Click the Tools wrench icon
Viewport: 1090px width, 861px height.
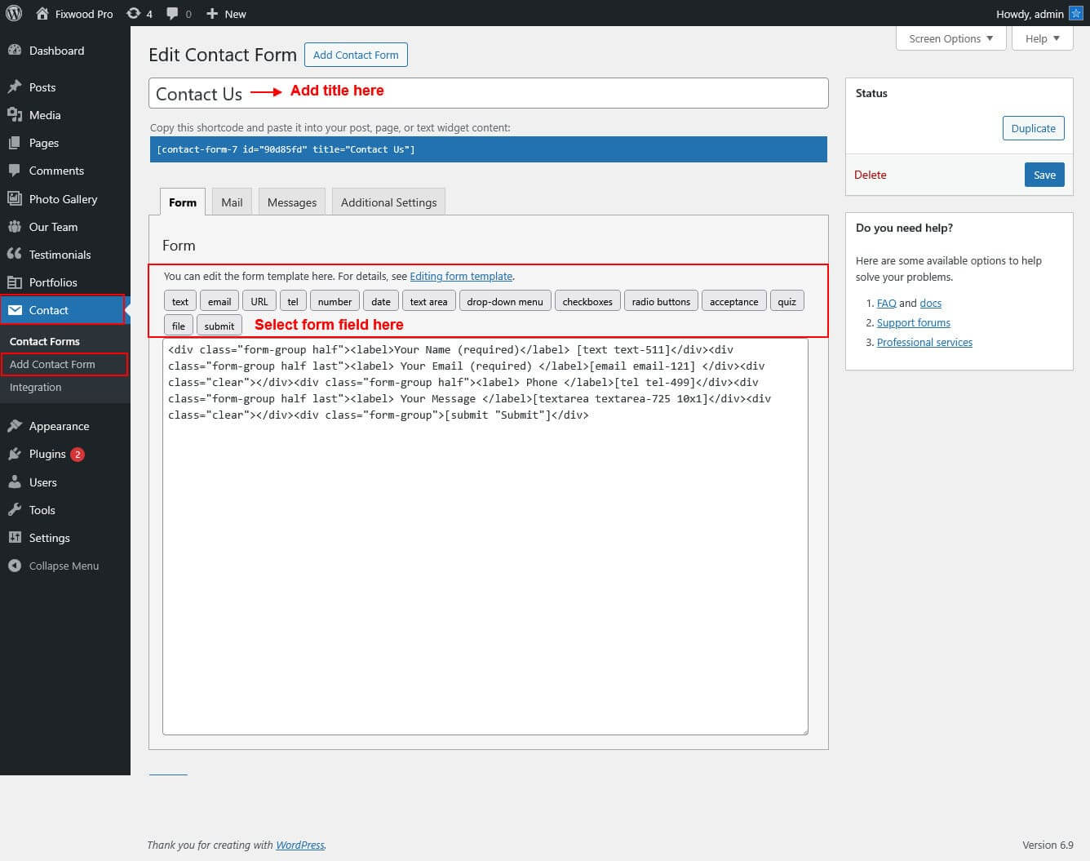15,510
